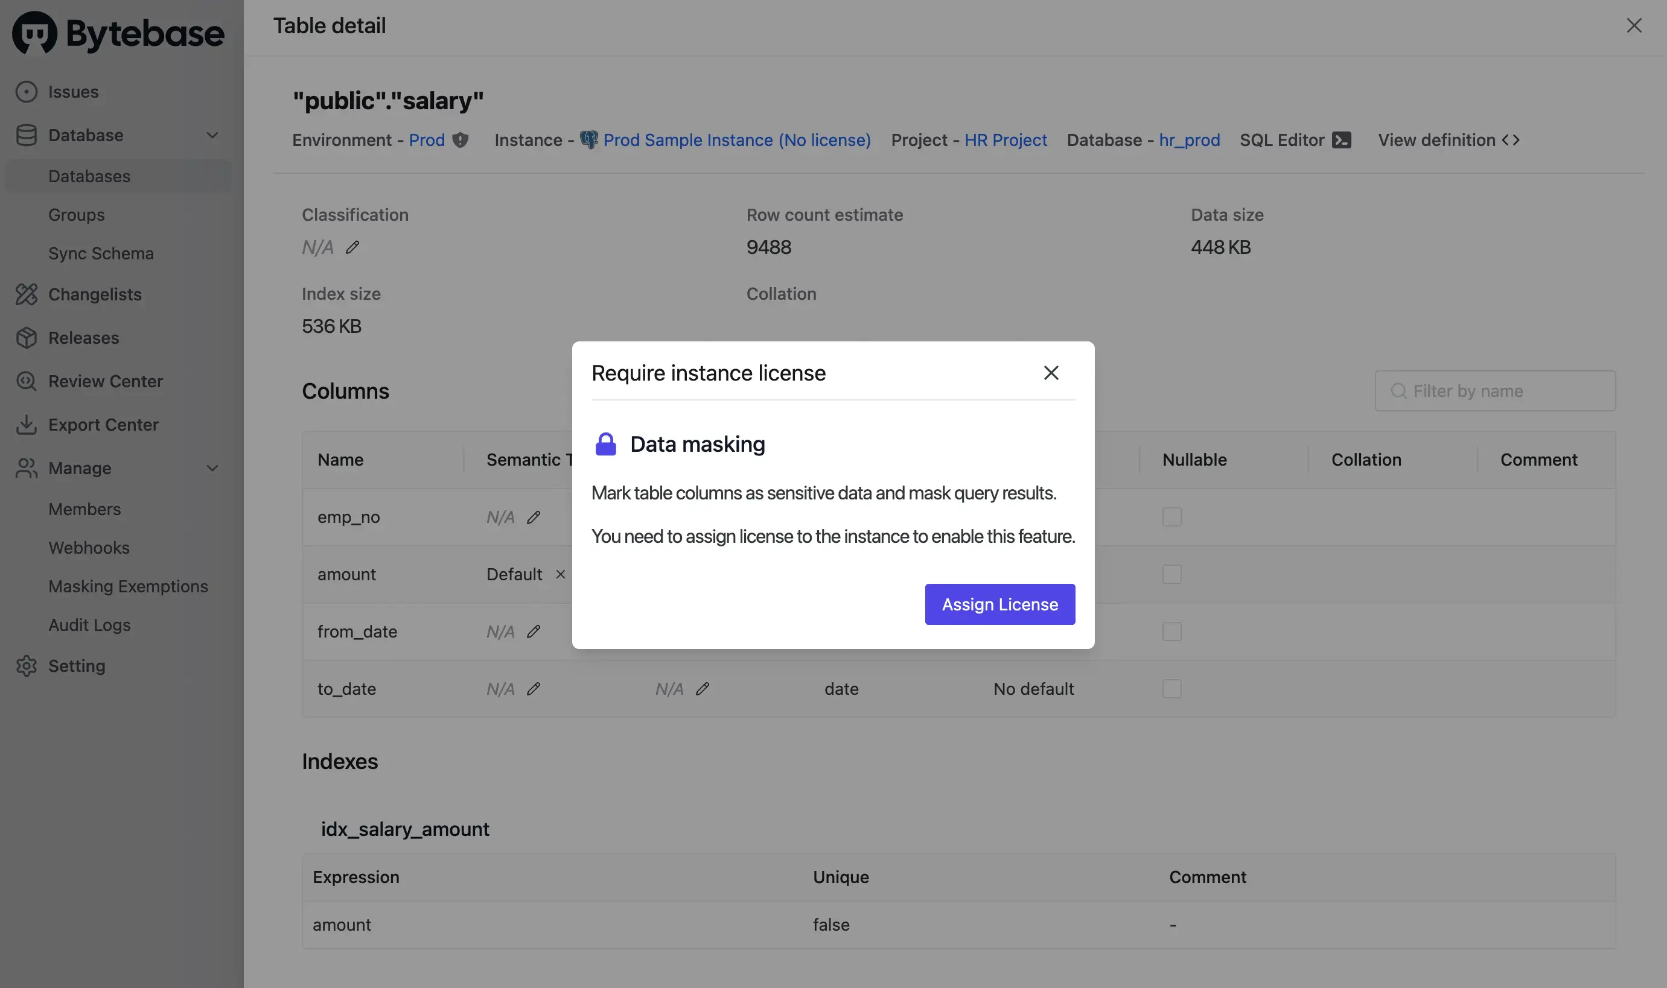Collapse the Manage sidebar section
The width and height of the screenshot is (1667, 988).
tap(212, 468)
